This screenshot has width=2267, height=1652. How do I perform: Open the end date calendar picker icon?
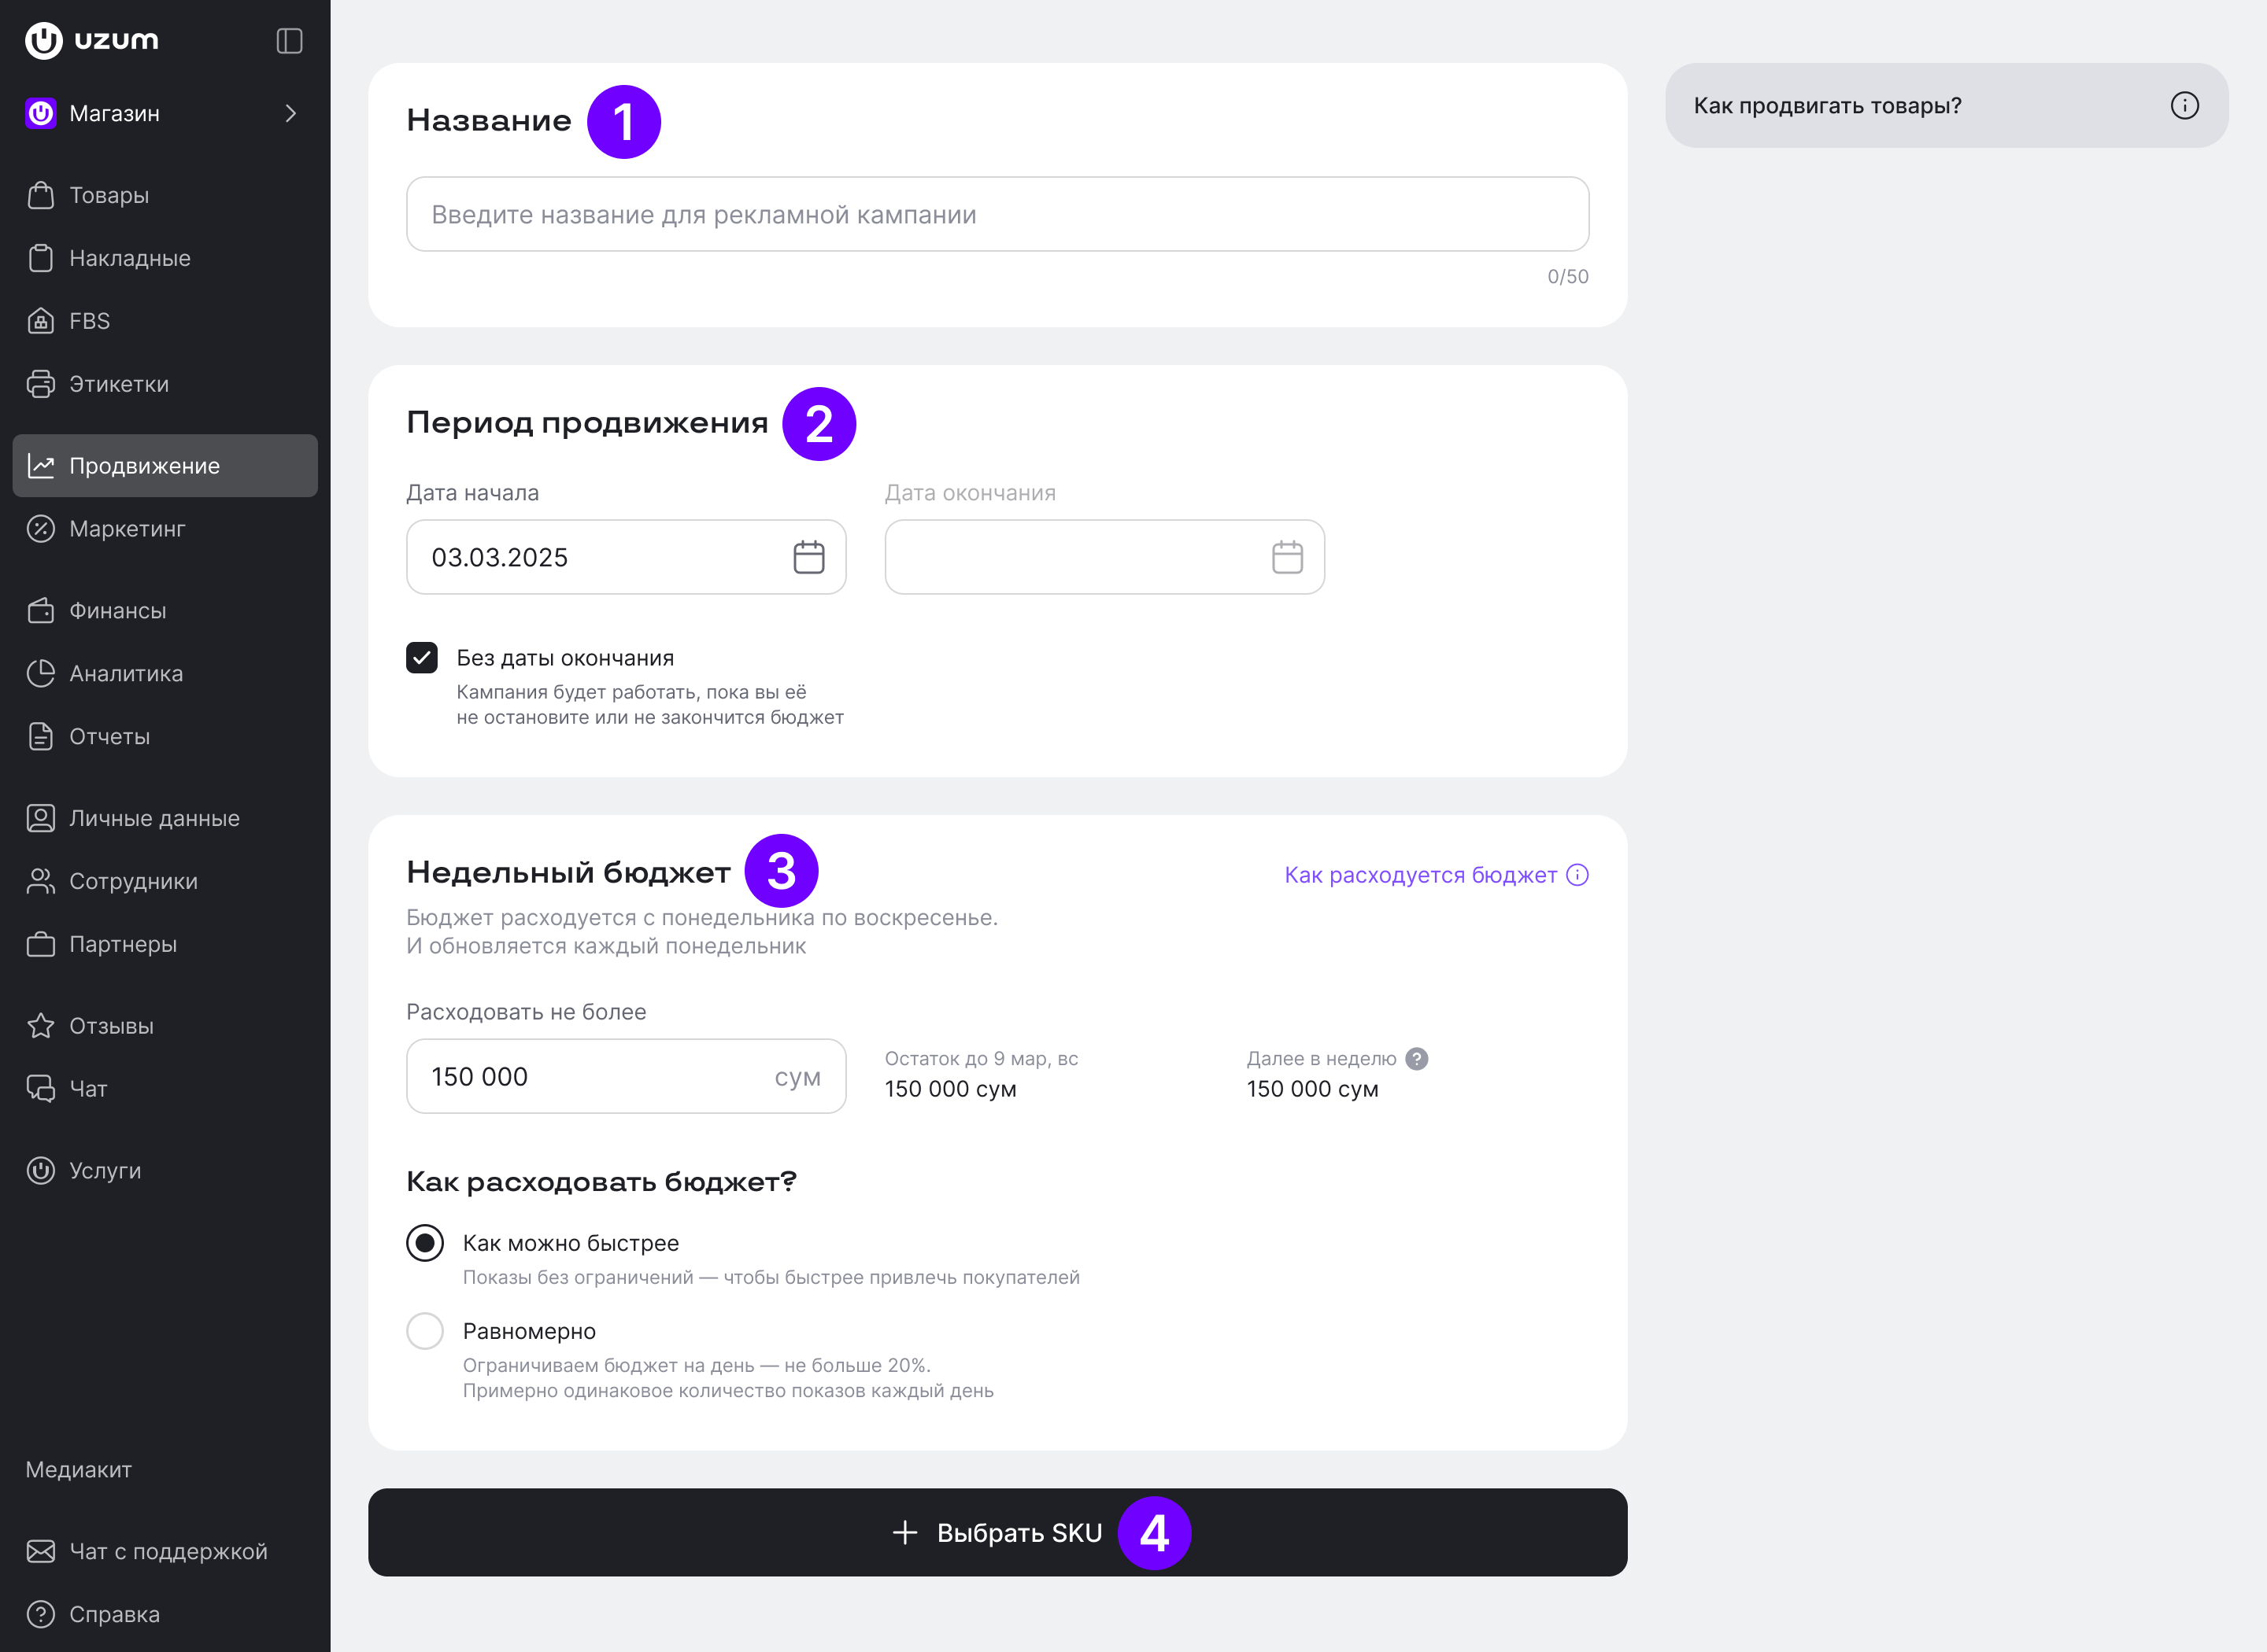pos(1286,557)
